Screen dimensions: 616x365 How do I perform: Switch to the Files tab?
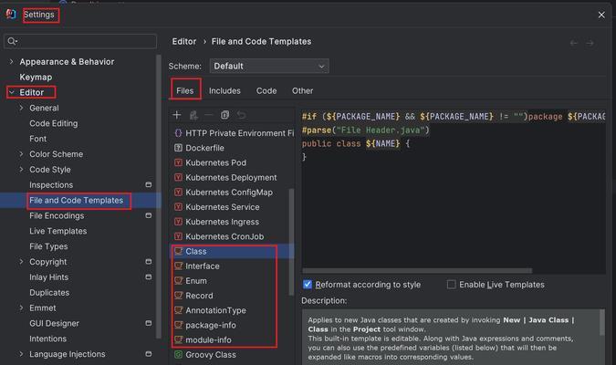185,90
